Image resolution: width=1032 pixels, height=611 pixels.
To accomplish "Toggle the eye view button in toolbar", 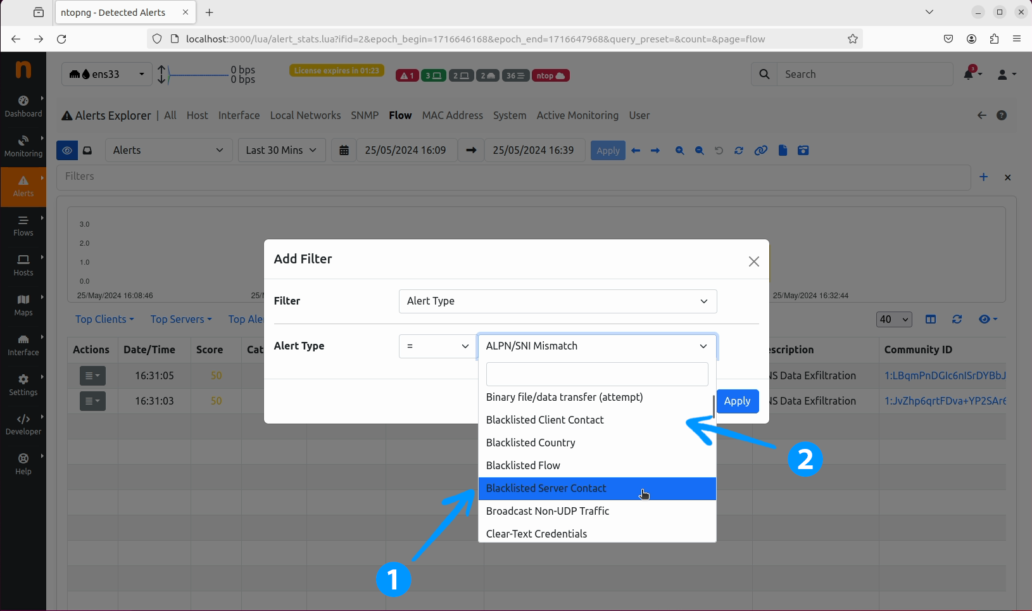I will tap(67, 151).
